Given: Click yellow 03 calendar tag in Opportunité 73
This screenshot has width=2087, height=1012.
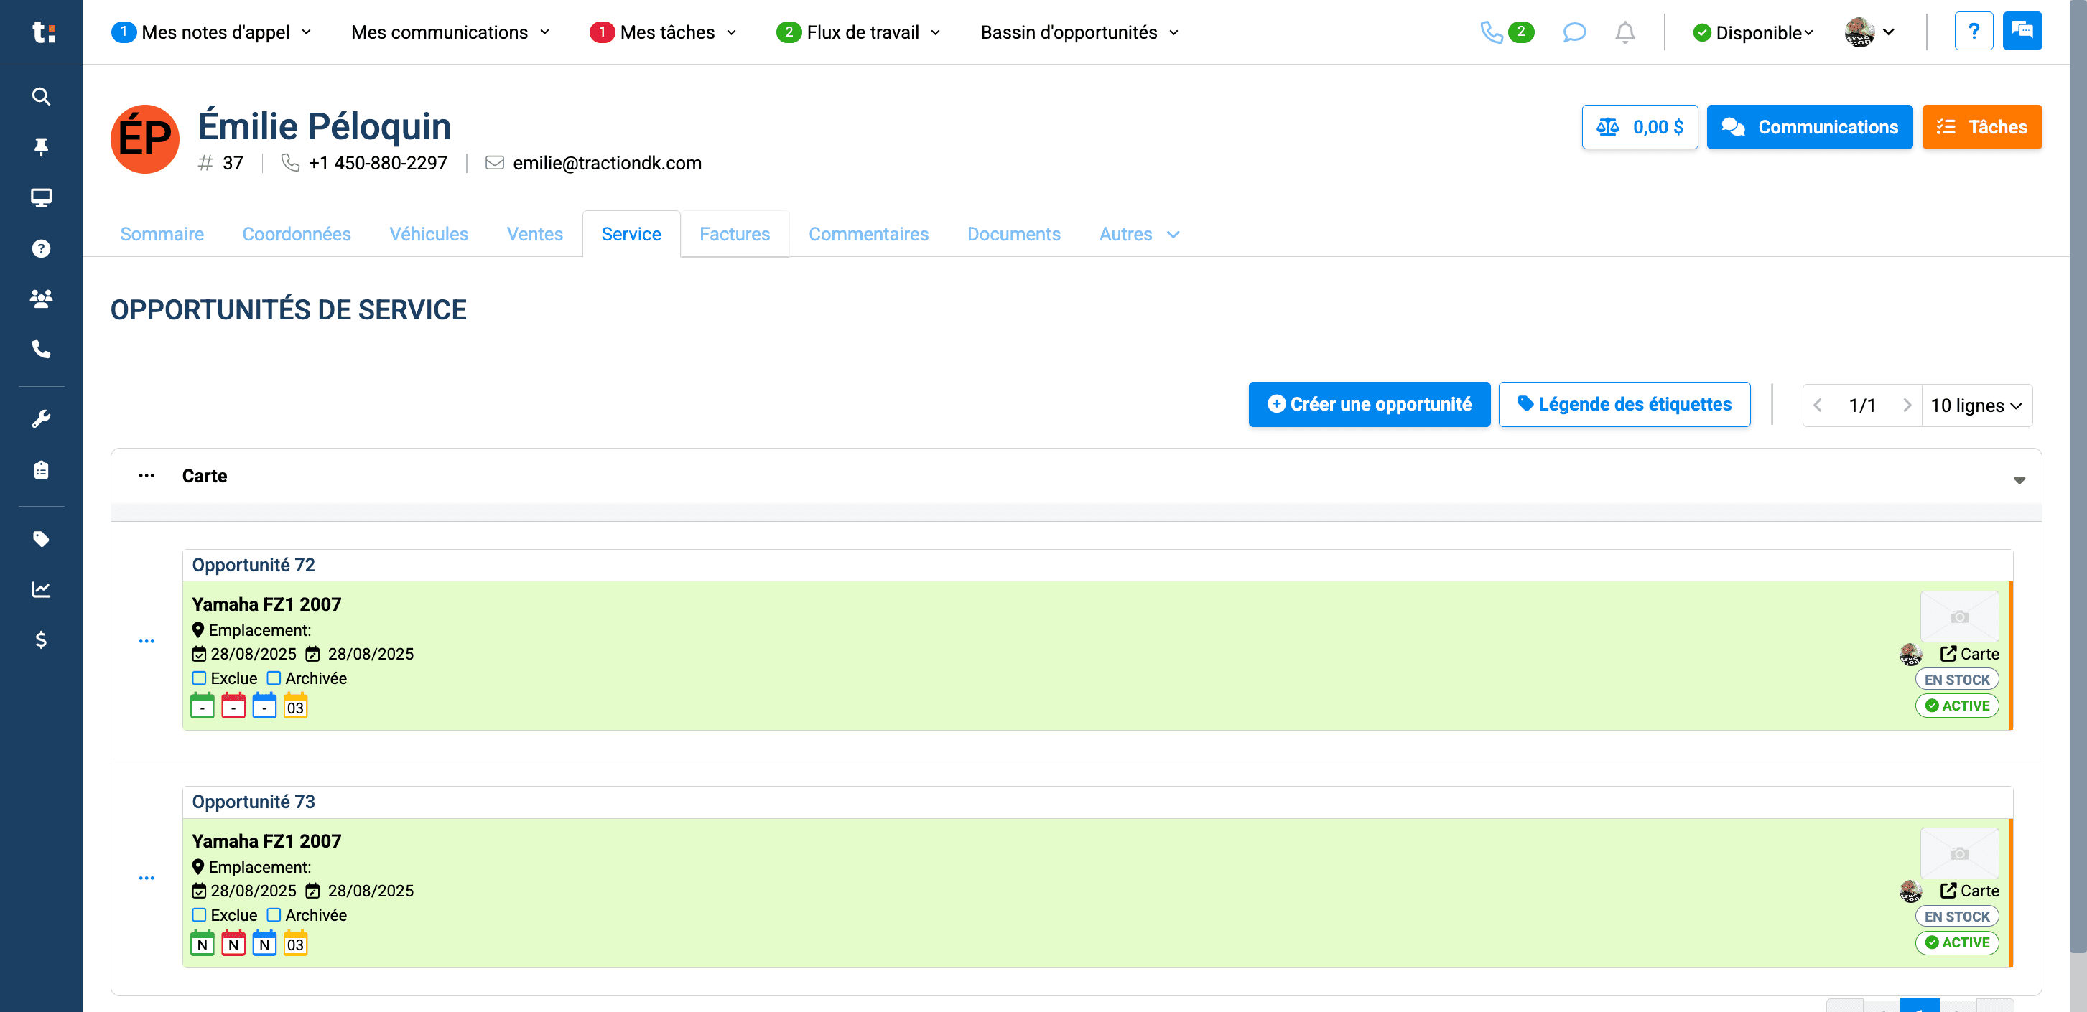Looking at the screenshot, I should [x=296, y=943].
